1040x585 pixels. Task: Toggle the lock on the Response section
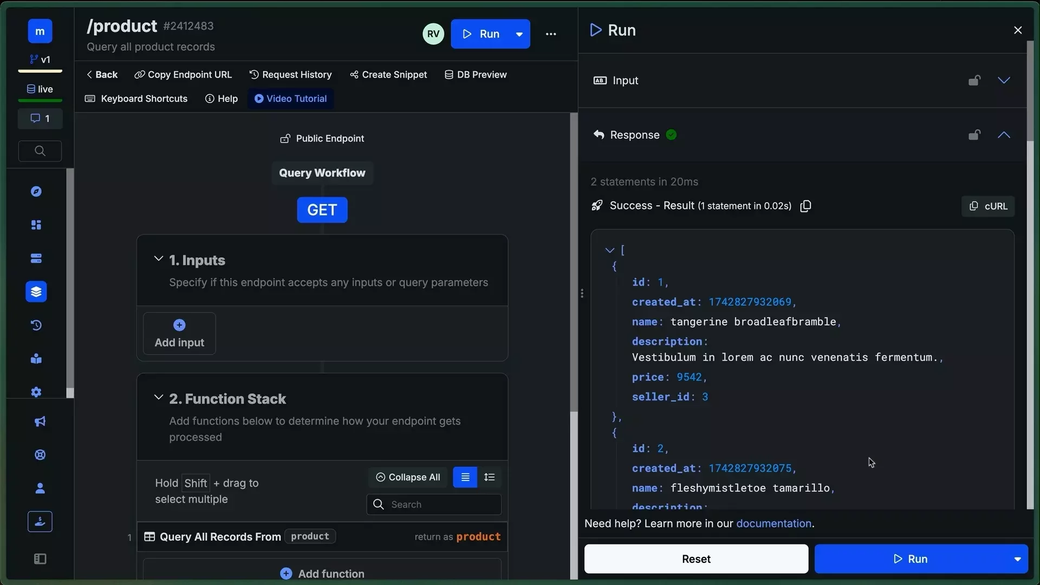[974, 134]
